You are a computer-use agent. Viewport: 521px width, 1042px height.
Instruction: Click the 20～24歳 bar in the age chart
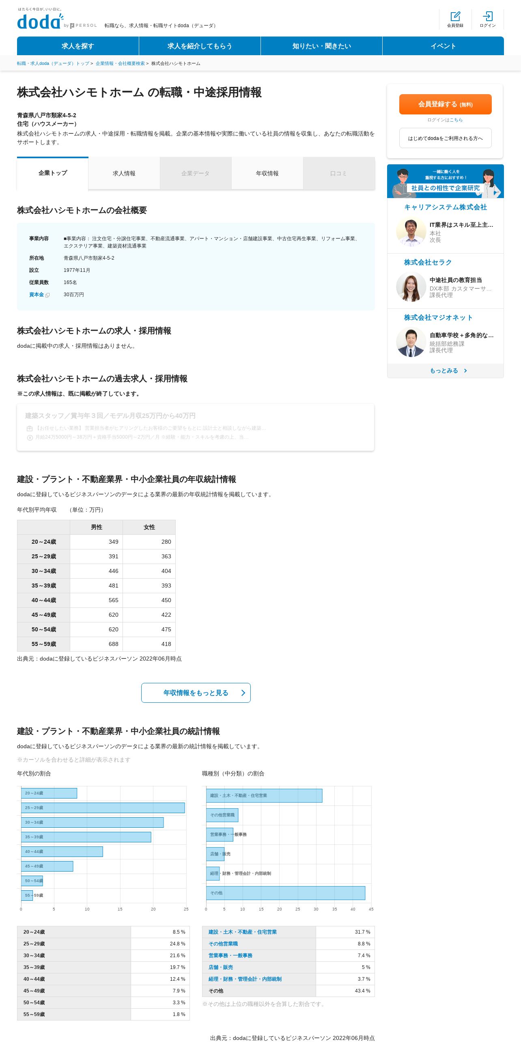[49, 793]
